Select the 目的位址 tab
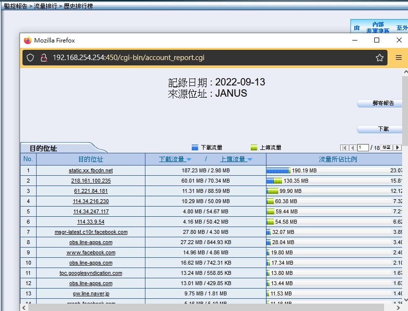The height and width of the screenshot is (311, 408). [x=44, y=148]
